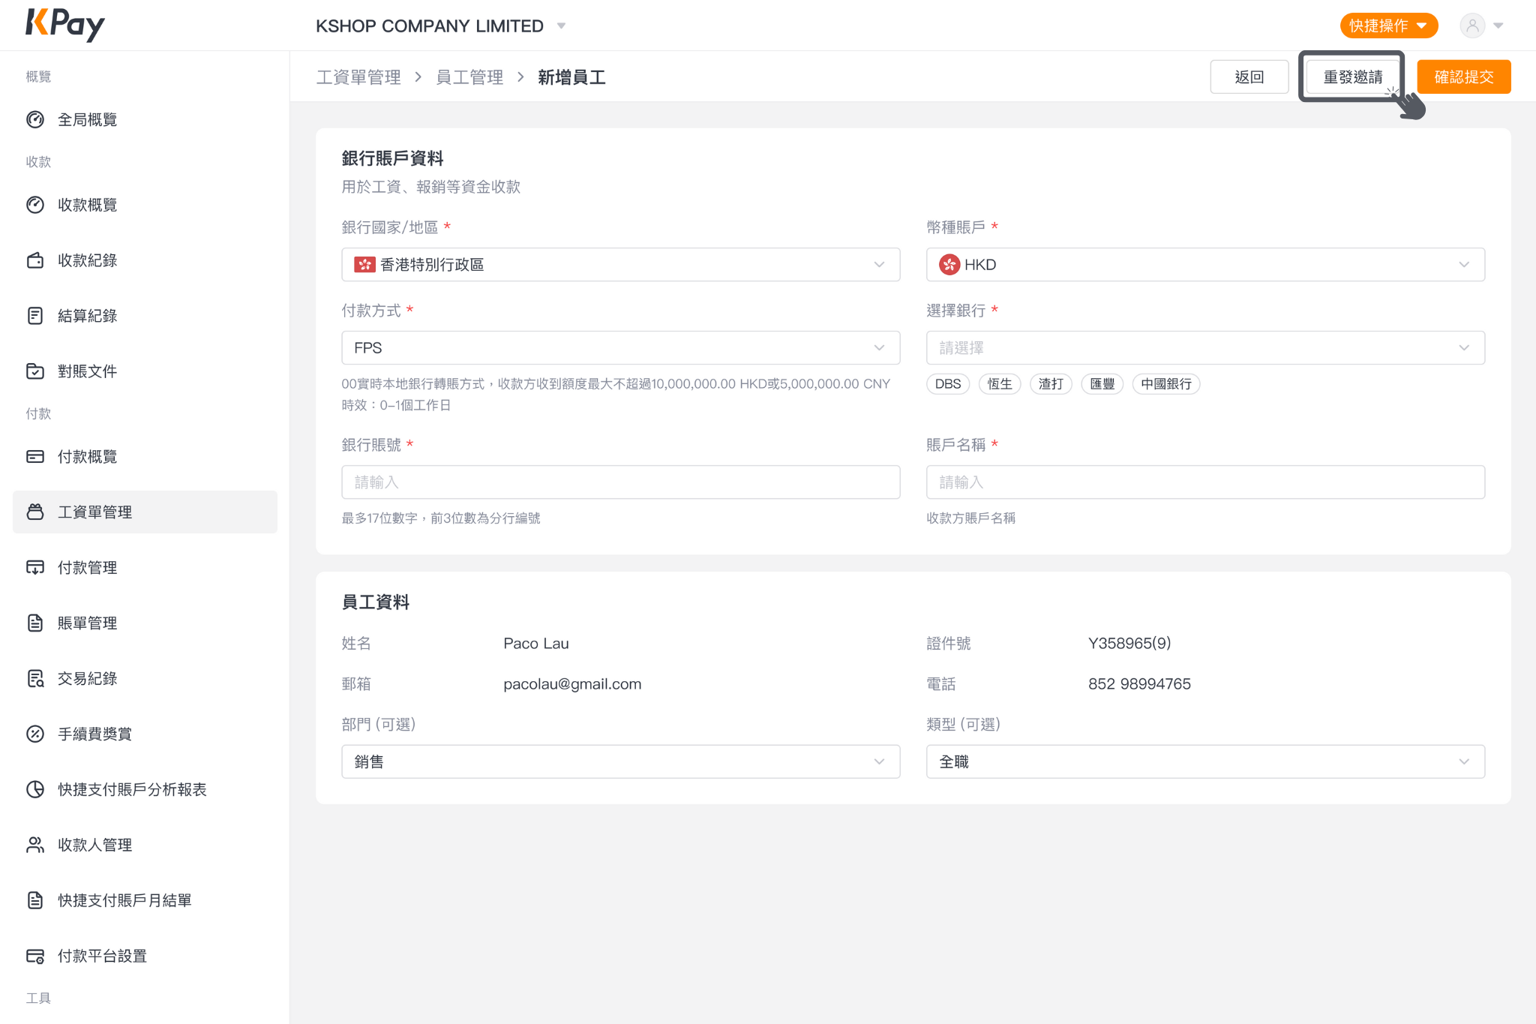Click the 工資單管理 breadcrumb link

[358, 77]
